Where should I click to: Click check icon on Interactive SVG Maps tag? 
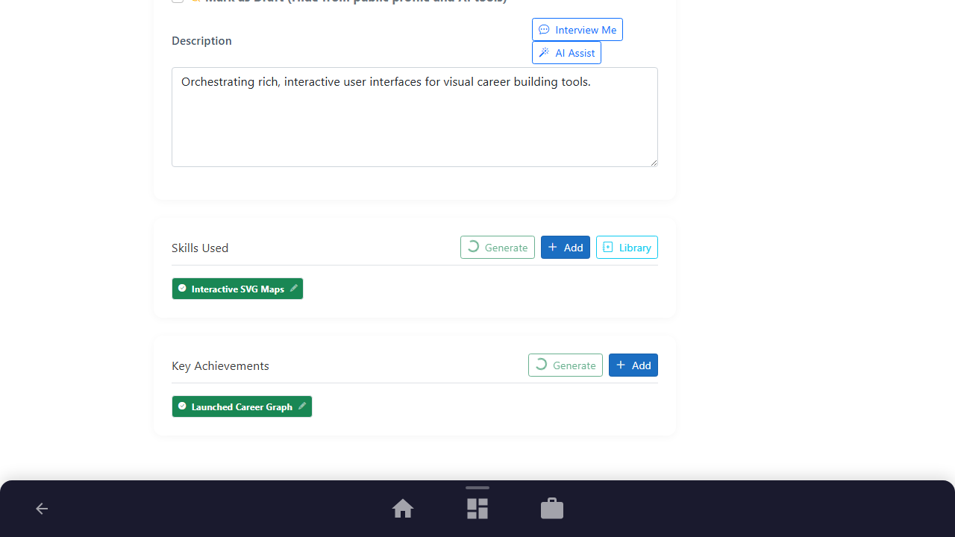click(x=182, y=288)
